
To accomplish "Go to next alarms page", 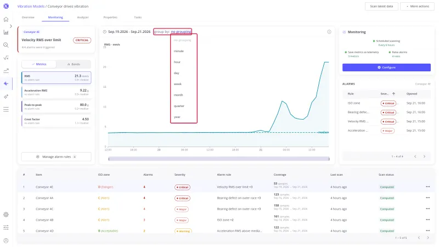I will 424,156.
